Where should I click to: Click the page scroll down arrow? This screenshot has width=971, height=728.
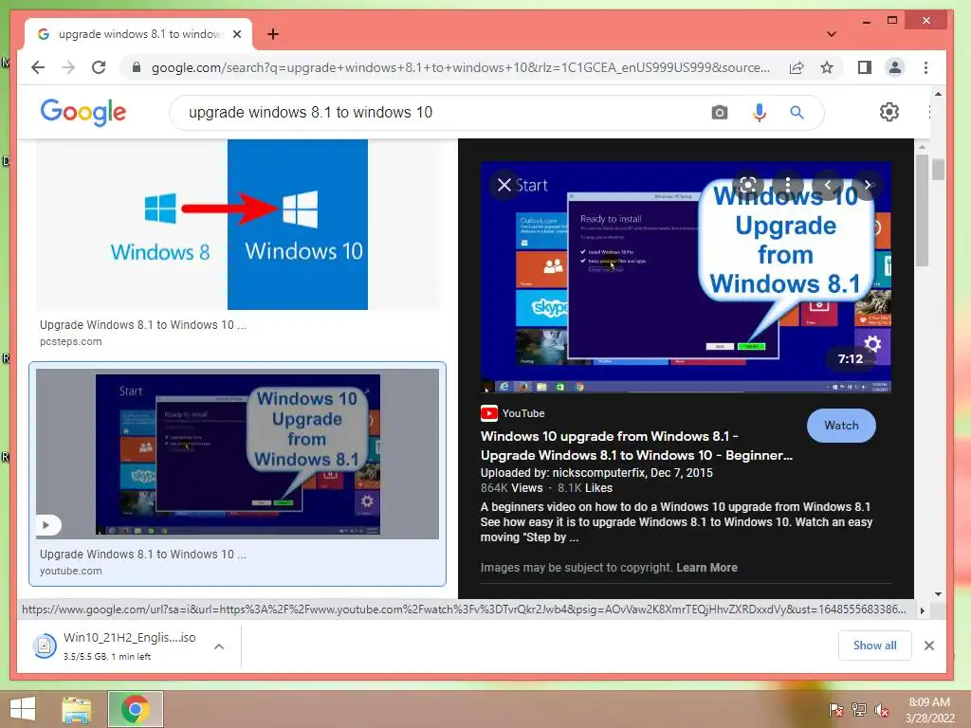pyautogui.click(x=938, y=593)
